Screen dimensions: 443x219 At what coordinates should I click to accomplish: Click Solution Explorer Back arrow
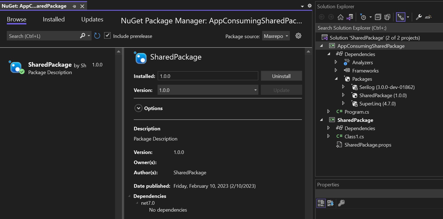(322, 17)
